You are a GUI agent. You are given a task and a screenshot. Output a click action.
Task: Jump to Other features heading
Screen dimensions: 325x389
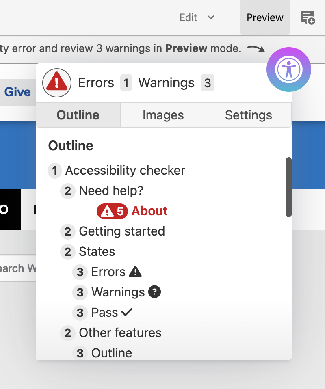(120, 333)
